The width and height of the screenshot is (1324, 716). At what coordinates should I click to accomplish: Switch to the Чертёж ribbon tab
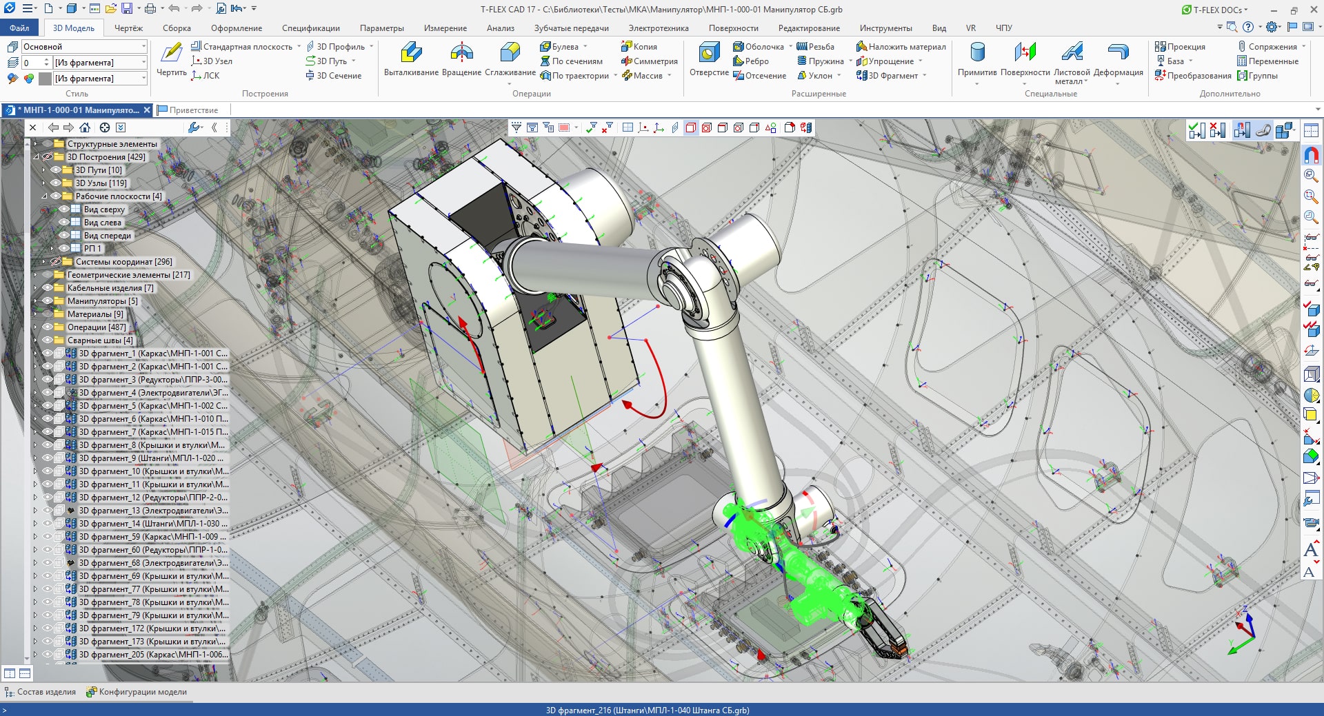pyautogui.click(x=128, y=28)
